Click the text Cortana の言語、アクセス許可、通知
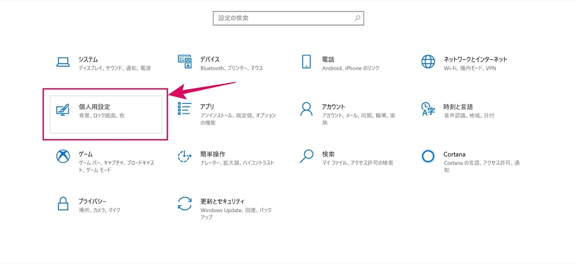The height and width of the screenshot is (264, 577). (482, 166)
